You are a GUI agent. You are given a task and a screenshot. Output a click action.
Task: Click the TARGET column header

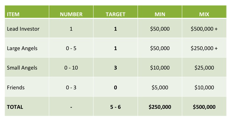[x=115, y=14]
